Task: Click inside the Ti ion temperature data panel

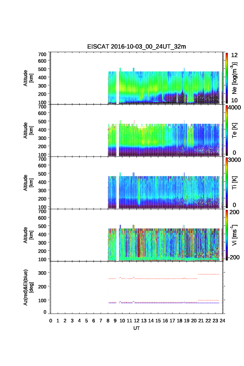Action: click(136, 183)
